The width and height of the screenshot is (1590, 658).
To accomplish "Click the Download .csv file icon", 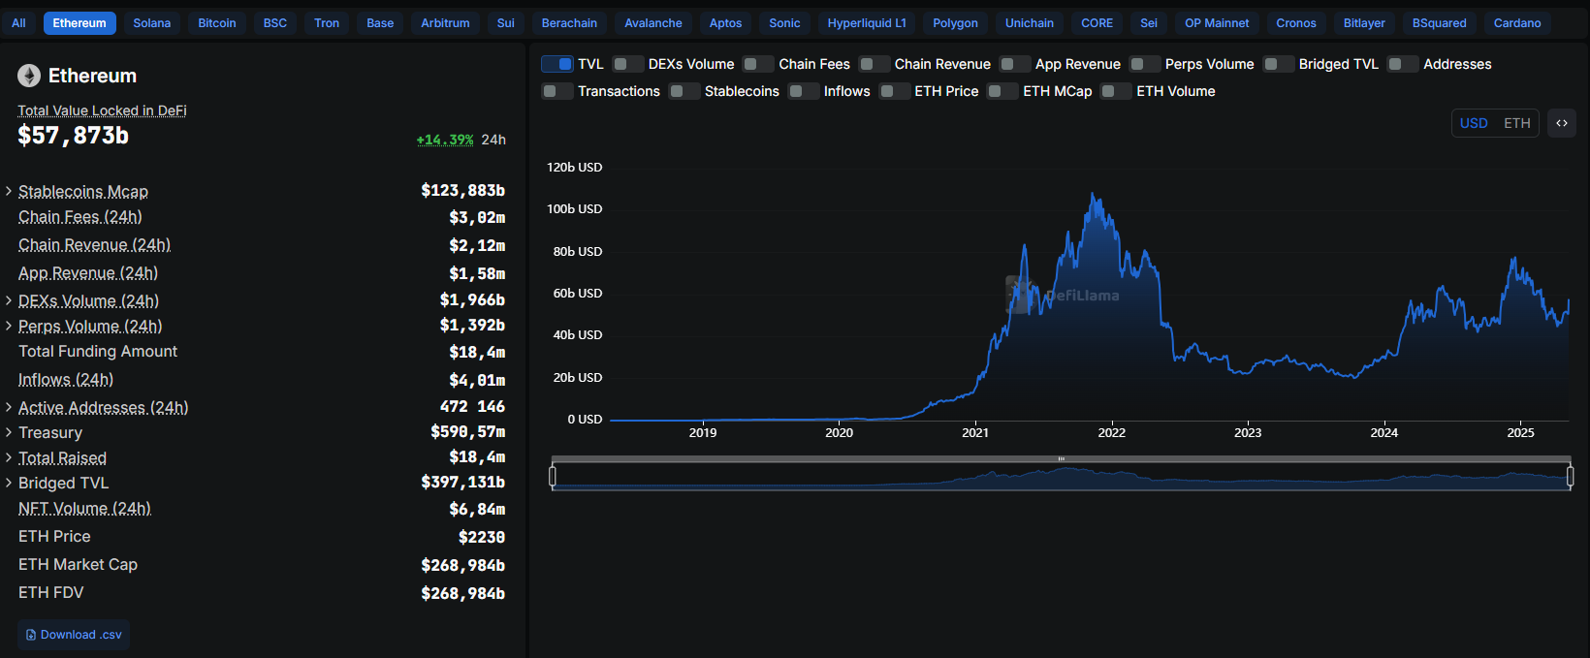I will pos(31,635).
